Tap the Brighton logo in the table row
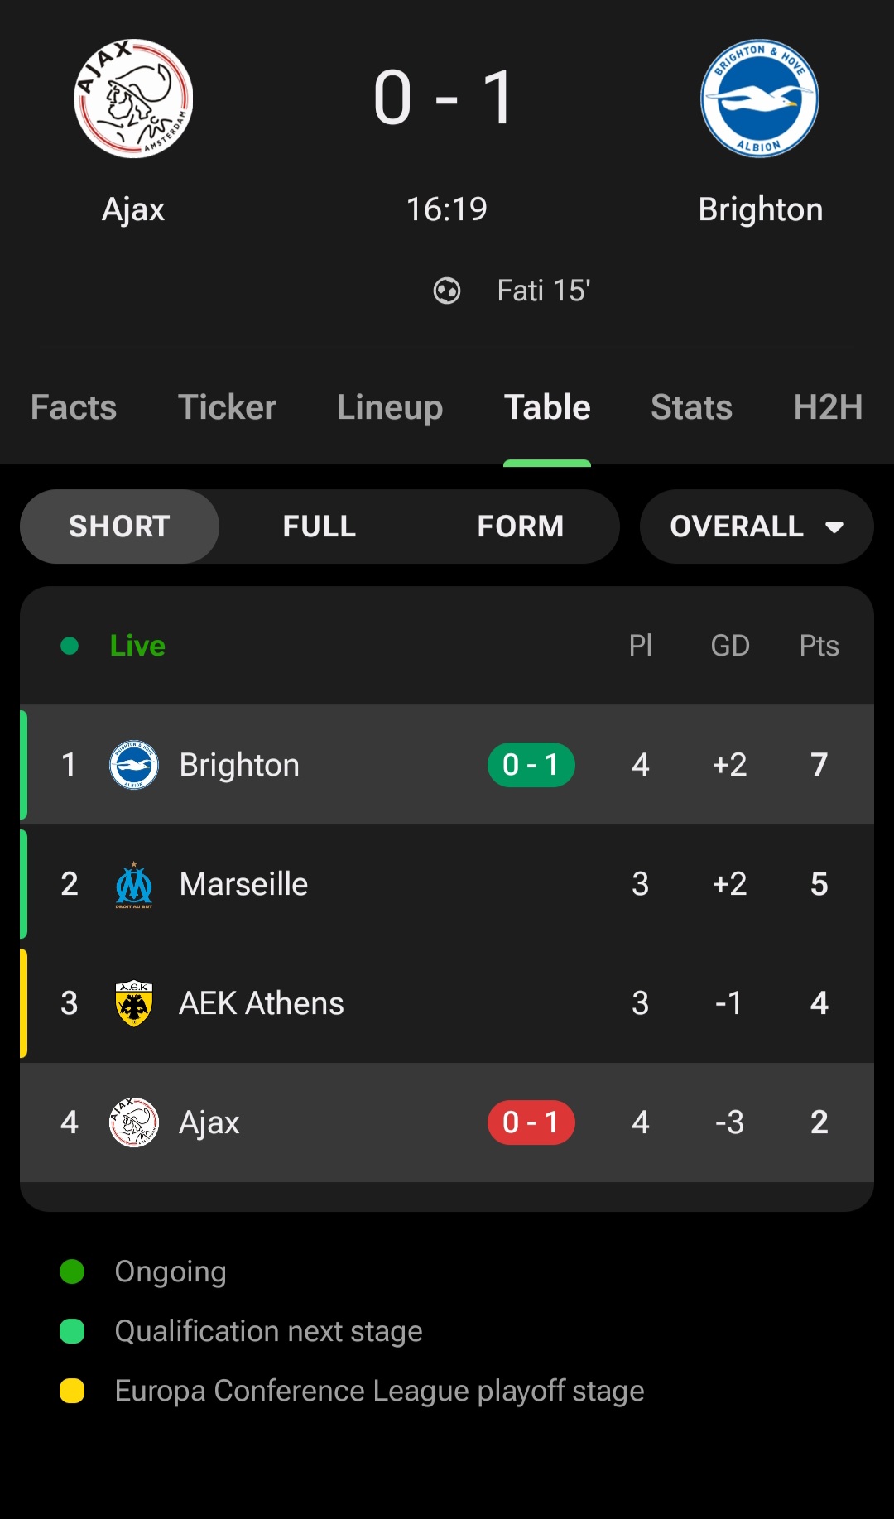This screenshot has height=1519, width=894. (x=134, y=765)
